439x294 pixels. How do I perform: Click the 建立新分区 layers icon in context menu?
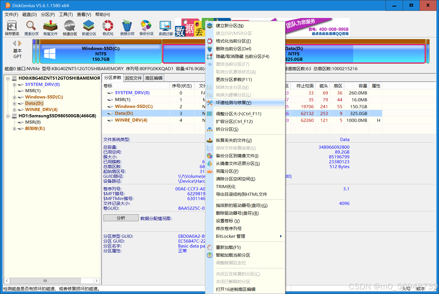(210, 26)
